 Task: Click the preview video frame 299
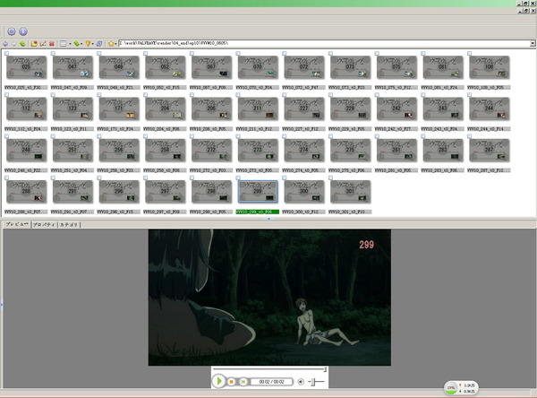(x=269, y=298)
